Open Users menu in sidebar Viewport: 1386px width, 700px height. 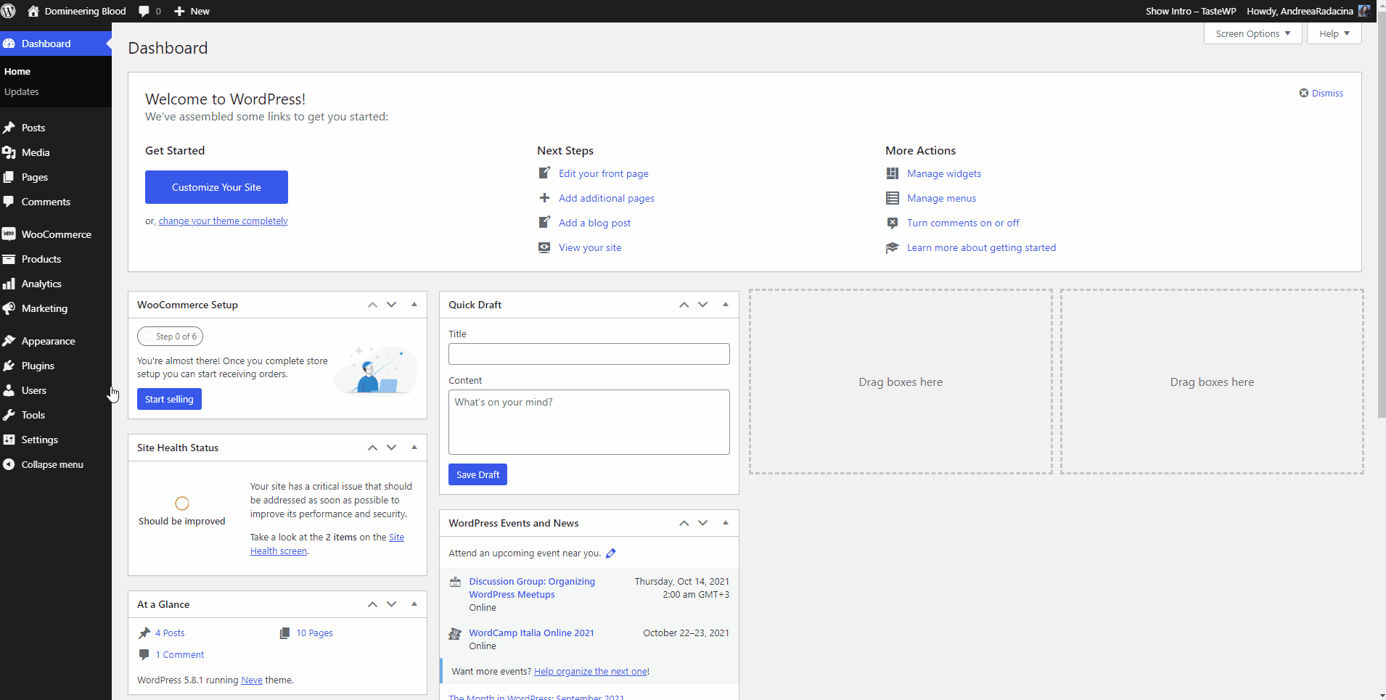click(56, 390)
